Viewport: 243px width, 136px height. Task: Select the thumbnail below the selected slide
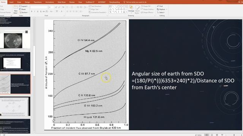tap(15, 107)
